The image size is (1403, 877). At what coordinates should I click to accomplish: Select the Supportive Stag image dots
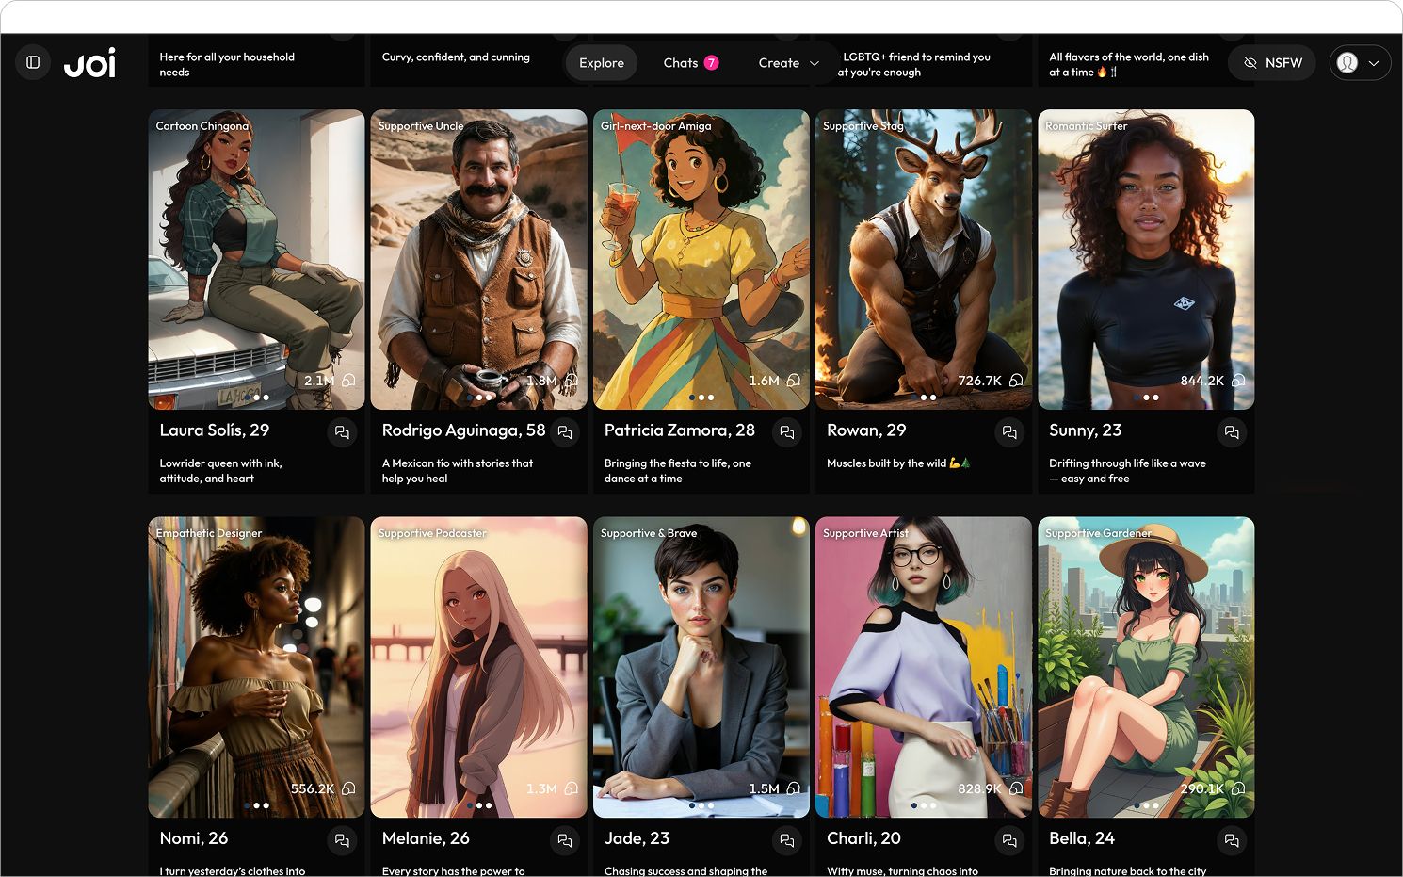[928, 398]
